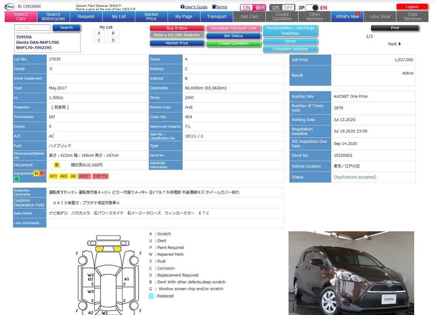Viewport: 435px width, 315px height.
Task: Click AUCNET One Price auction site
Action: tap(350, 97)
